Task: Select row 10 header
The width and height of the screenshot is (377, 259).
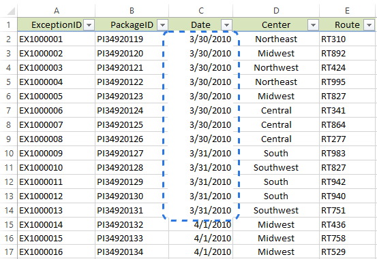Action: pyautogui.click(x=8, y=153)
